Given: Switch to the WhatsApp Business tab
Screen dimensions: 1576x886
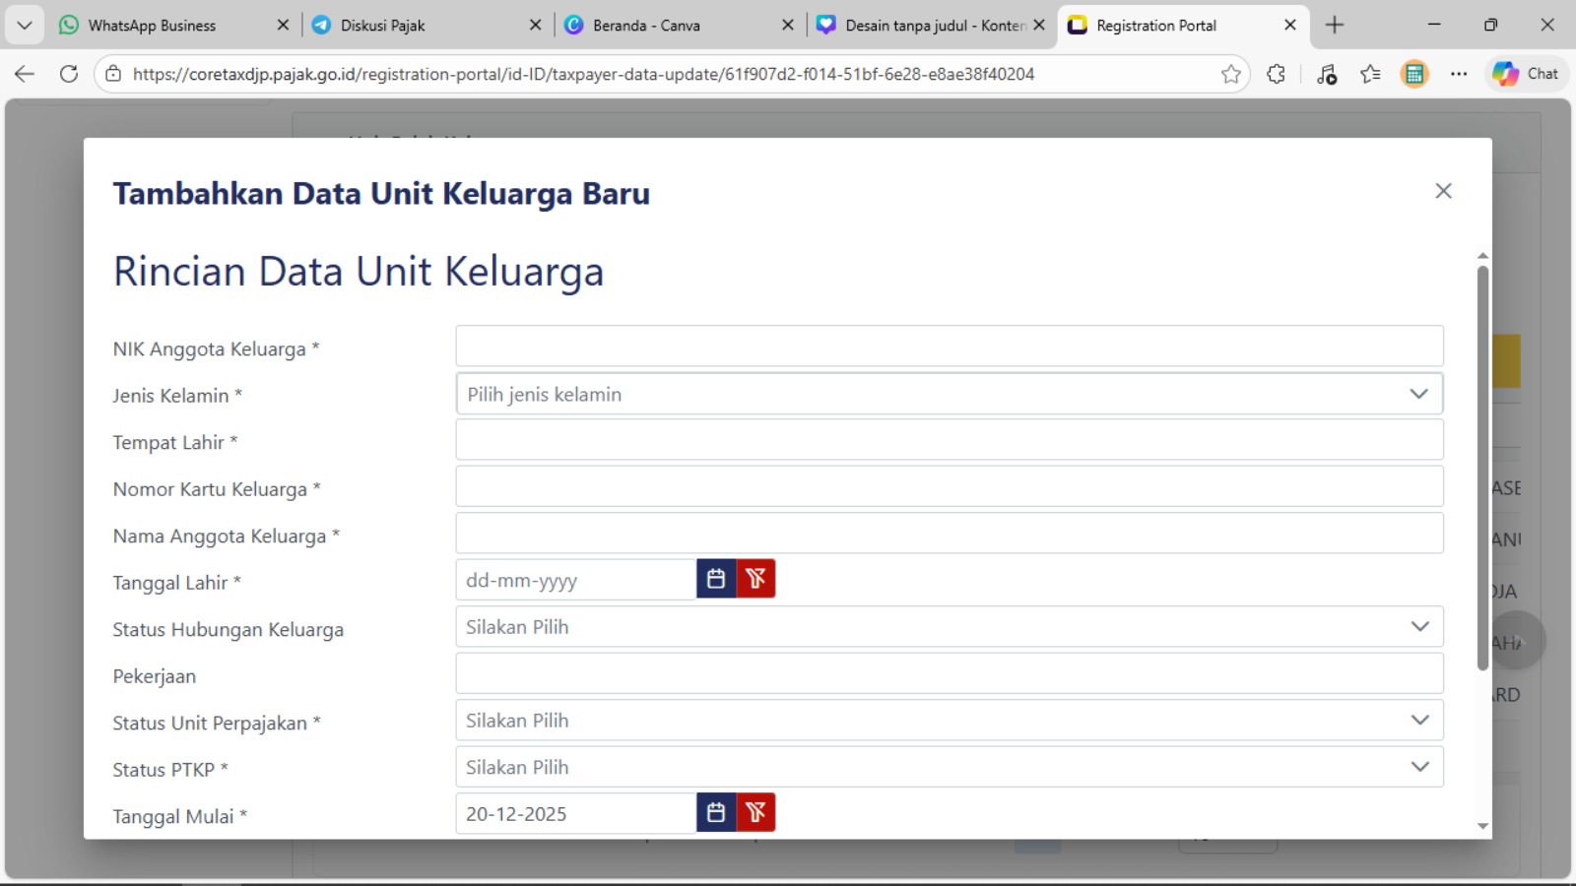Looking at the screenshot, I should (x=153, y=26).
